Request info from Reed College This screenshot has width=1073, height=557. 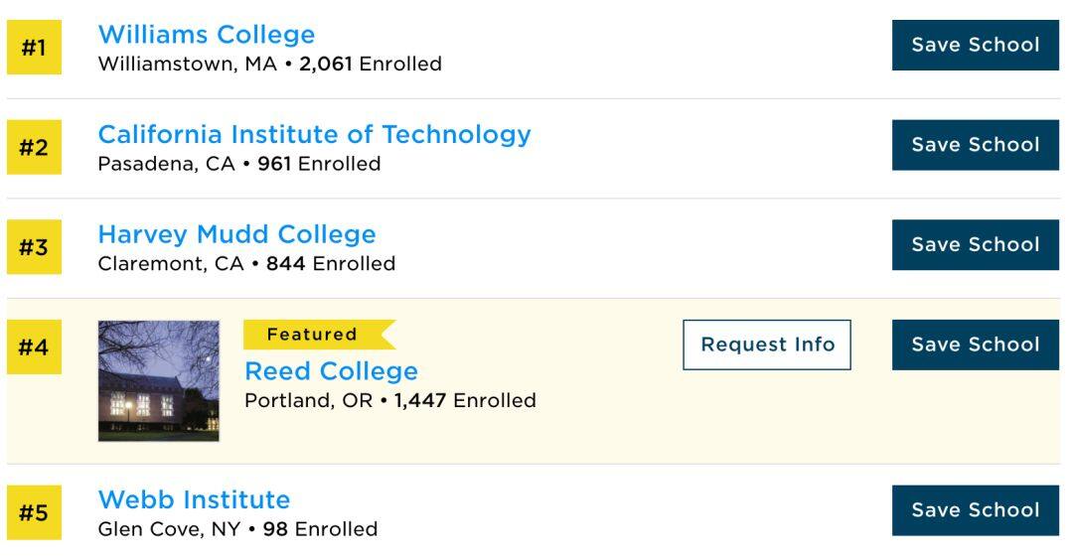(x=767, y=345)
